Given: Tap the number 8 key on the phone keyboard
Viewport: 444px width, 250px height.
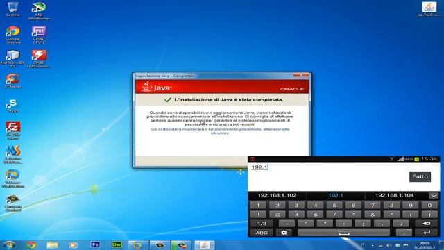Looking at the screenshot, I should [391, 205].
